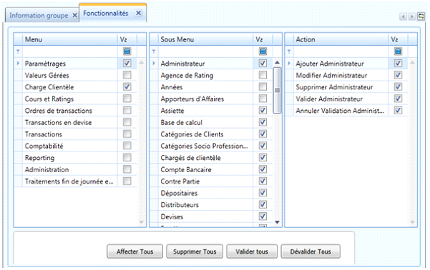
Task: Sort by the Action column header
Action: point(341,39)
